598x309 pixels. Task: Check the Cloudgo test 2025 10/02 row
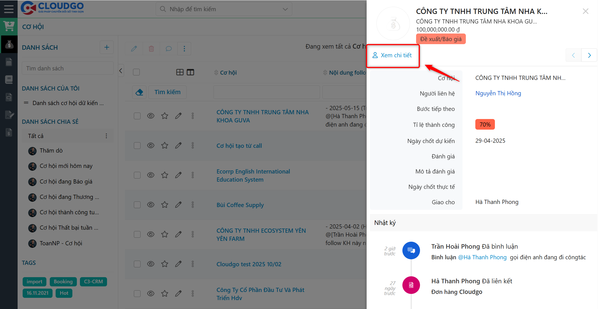[137, 264]
